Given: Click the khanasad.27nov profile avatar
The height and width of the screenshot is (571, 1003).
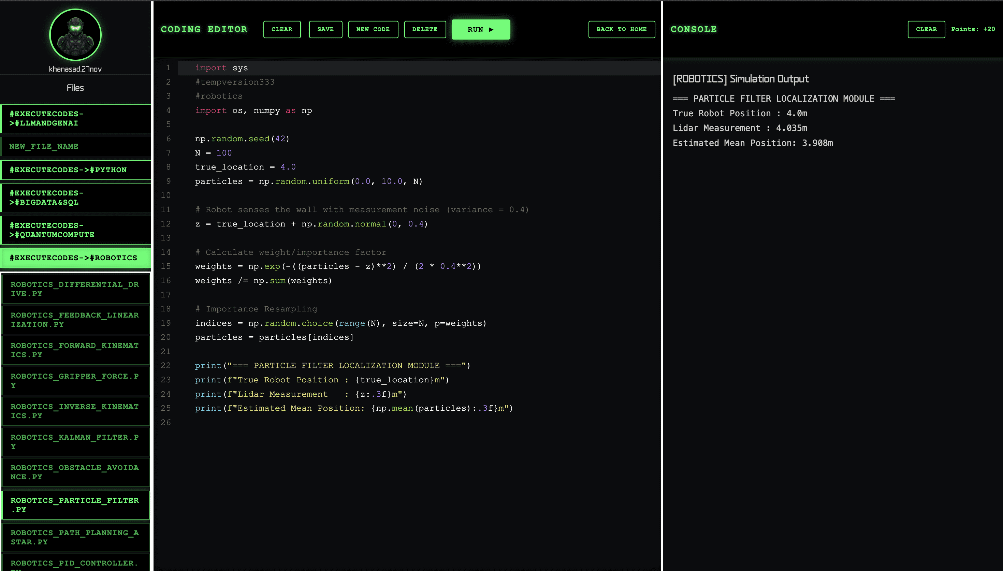Looking at the screenshot, I should [x=75, y=35].
